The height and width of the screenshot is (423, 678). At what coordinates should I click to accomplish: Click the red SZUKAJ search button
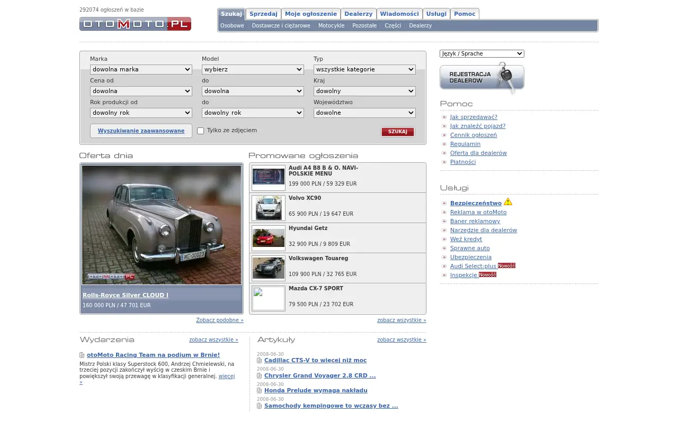(398, 132)
